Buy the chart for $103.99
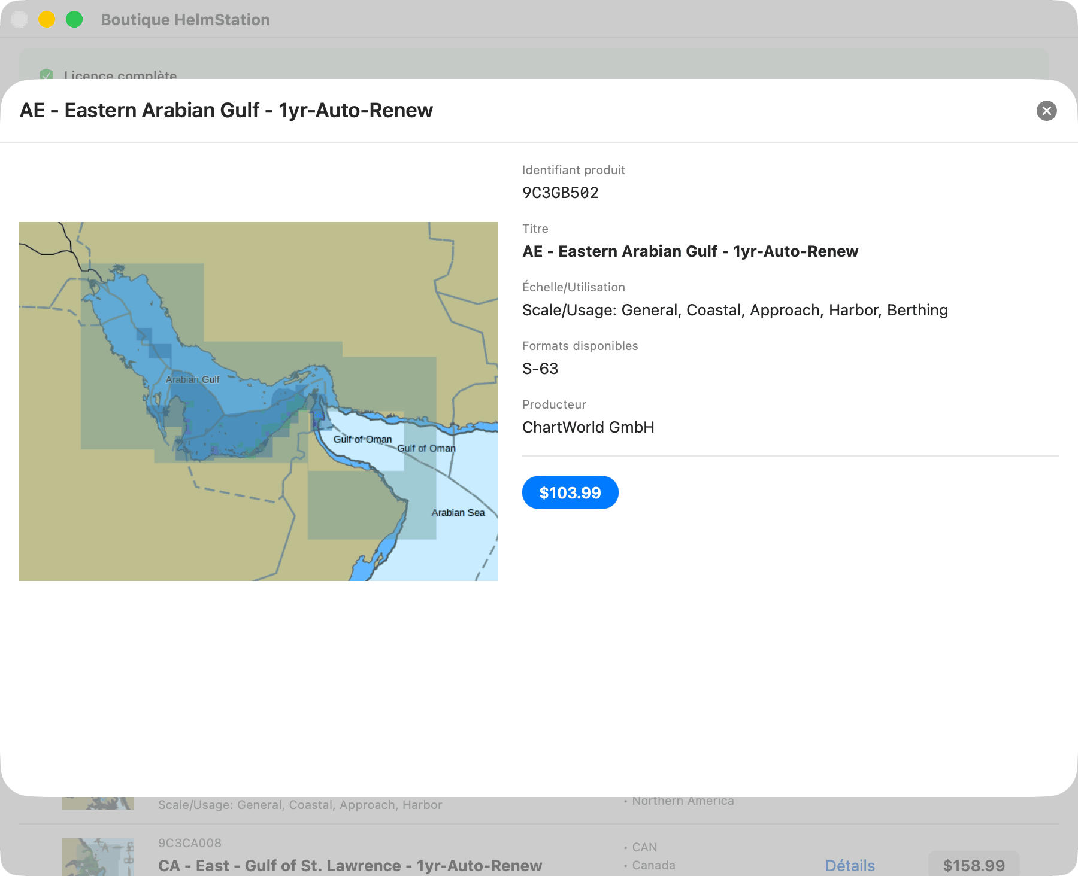Image resolution: width=1078 pixels, height=876 pixels. coord(570,492)
